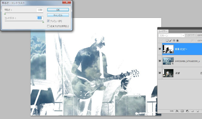Click the create new layer icon

tap(198, 111)
